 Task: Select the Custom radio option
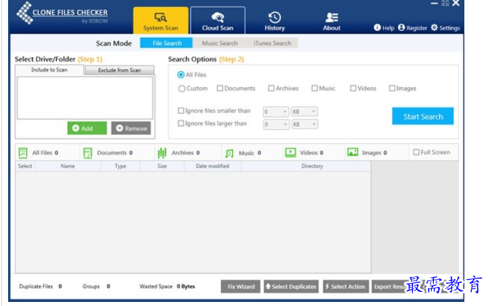pos(182,88)
